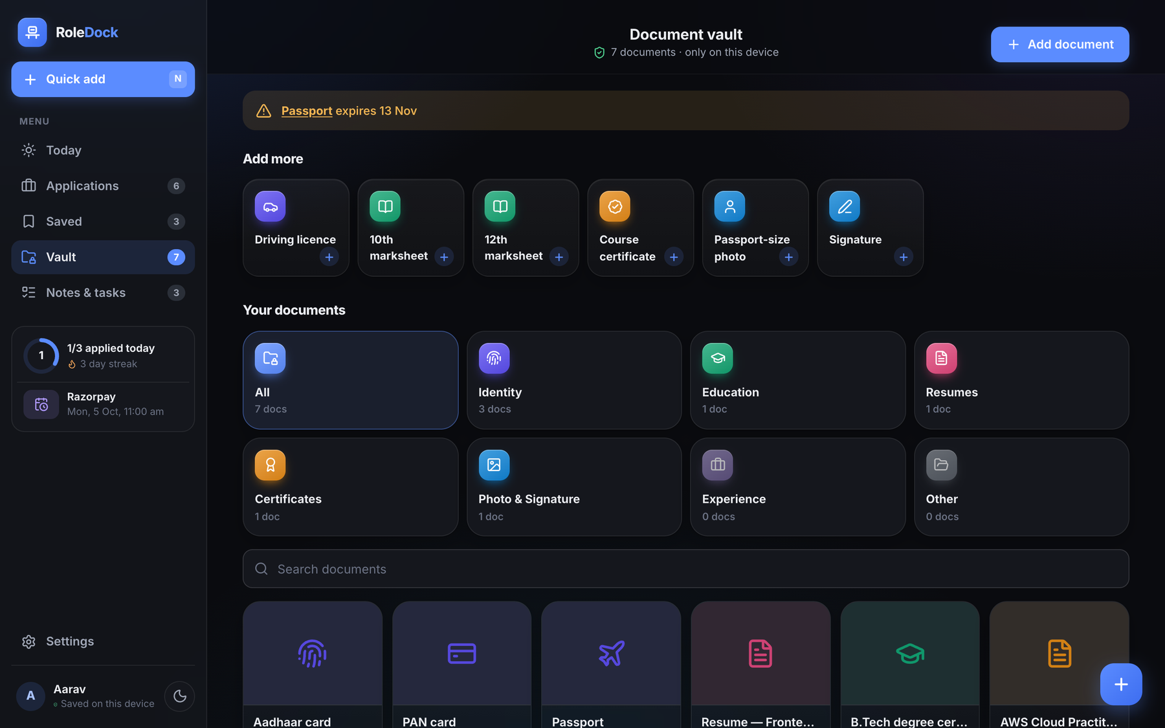
Task: Click the warning triangle in the expiry banner
Action: pos(263,111)
